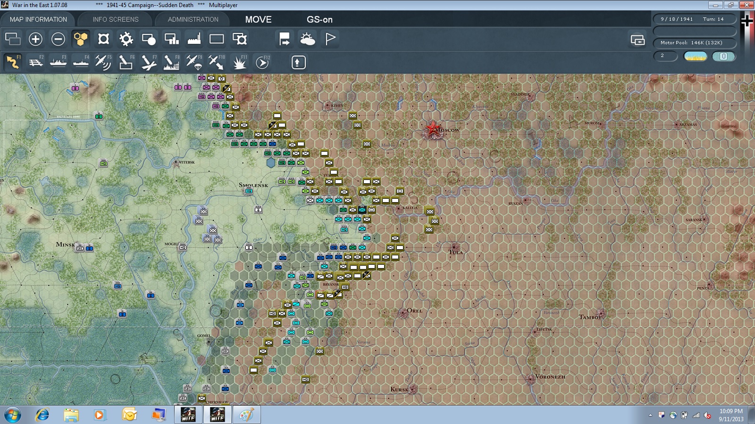Image resolution: width=755 pixels, height=424 pixels.
Task: Activate F6 bomb unit mode
Action: (x=126, y=62)
